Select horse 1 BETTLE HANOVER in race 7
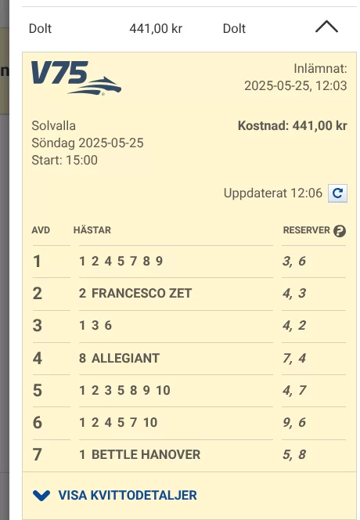This screenshot has width=360, height=520. pos(139,454)
